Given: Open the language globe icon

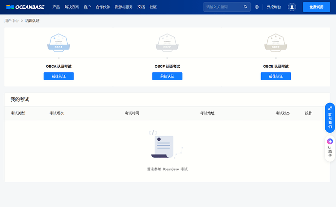Looking at the screenshot, I should click(257, 7).
